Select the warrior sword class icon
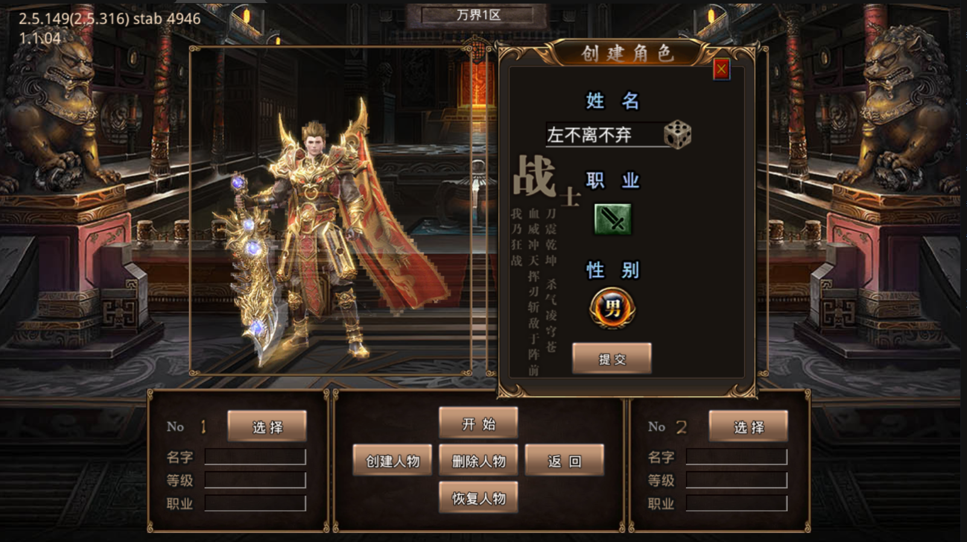 (612, 219)
